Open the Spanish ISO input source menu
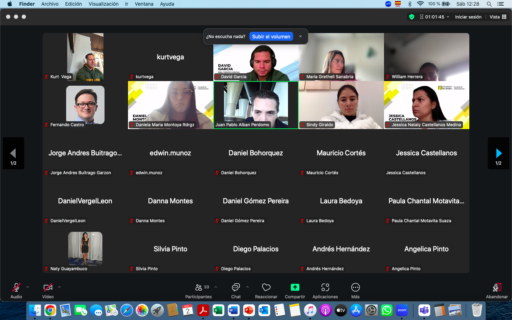512x320 pixels. (398, 4)
